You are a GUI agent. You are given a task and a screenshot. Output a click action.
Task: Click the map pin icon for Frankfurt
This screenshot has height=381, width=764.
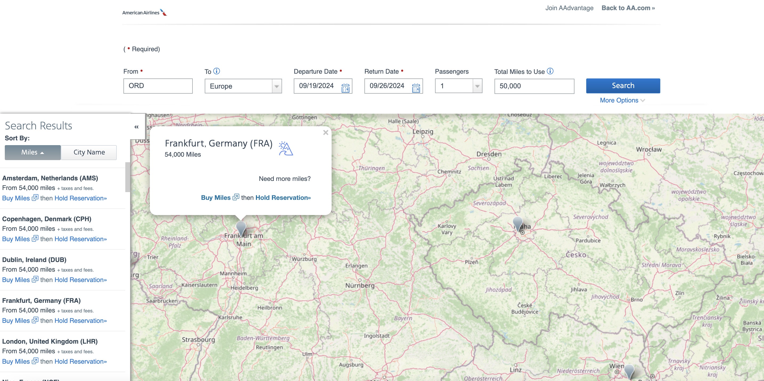243,225
